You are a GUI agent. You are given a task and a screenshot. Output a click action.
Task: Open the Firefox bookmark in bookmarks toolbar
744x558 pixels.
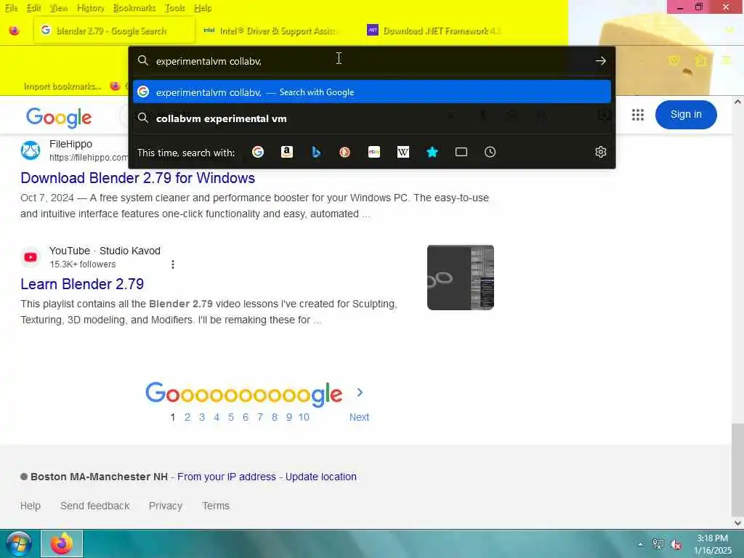tap(115, 86)
